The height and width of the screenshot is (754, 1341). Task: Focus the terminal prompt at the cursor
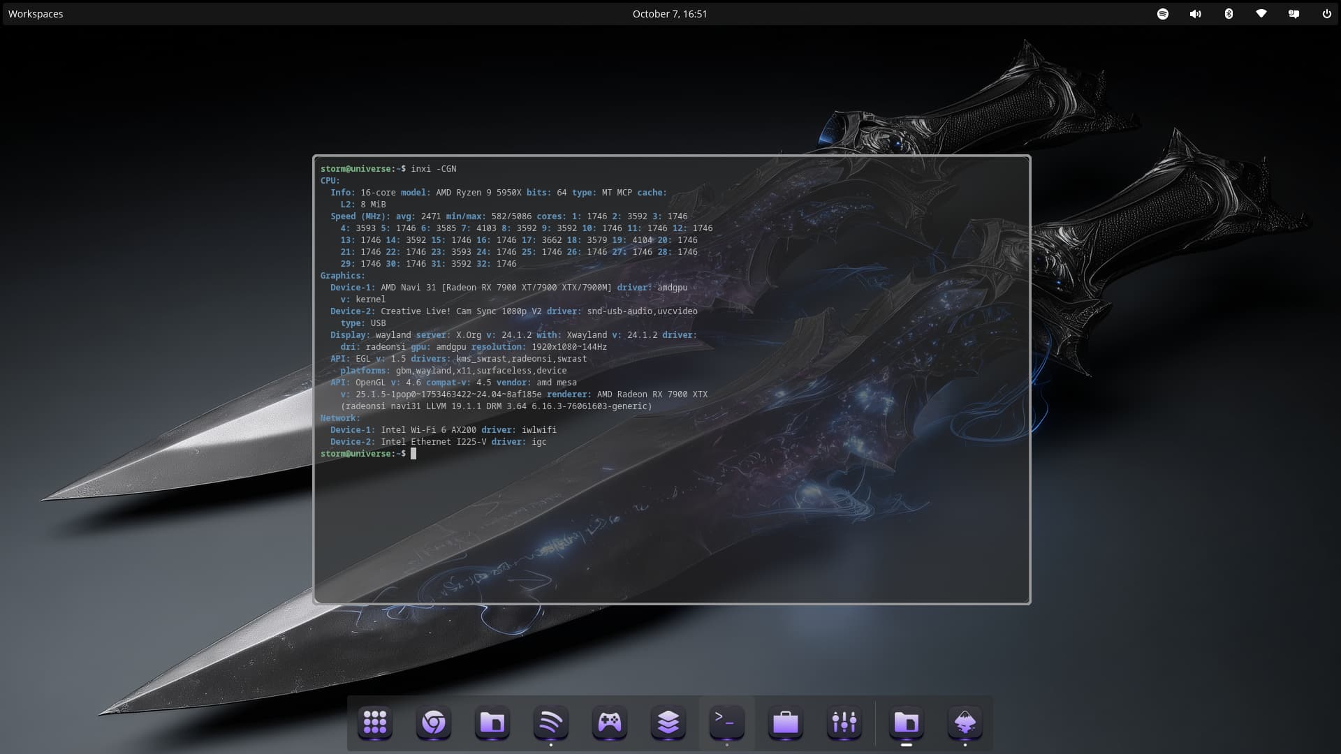pyautogui.click(x=413, y=454)
